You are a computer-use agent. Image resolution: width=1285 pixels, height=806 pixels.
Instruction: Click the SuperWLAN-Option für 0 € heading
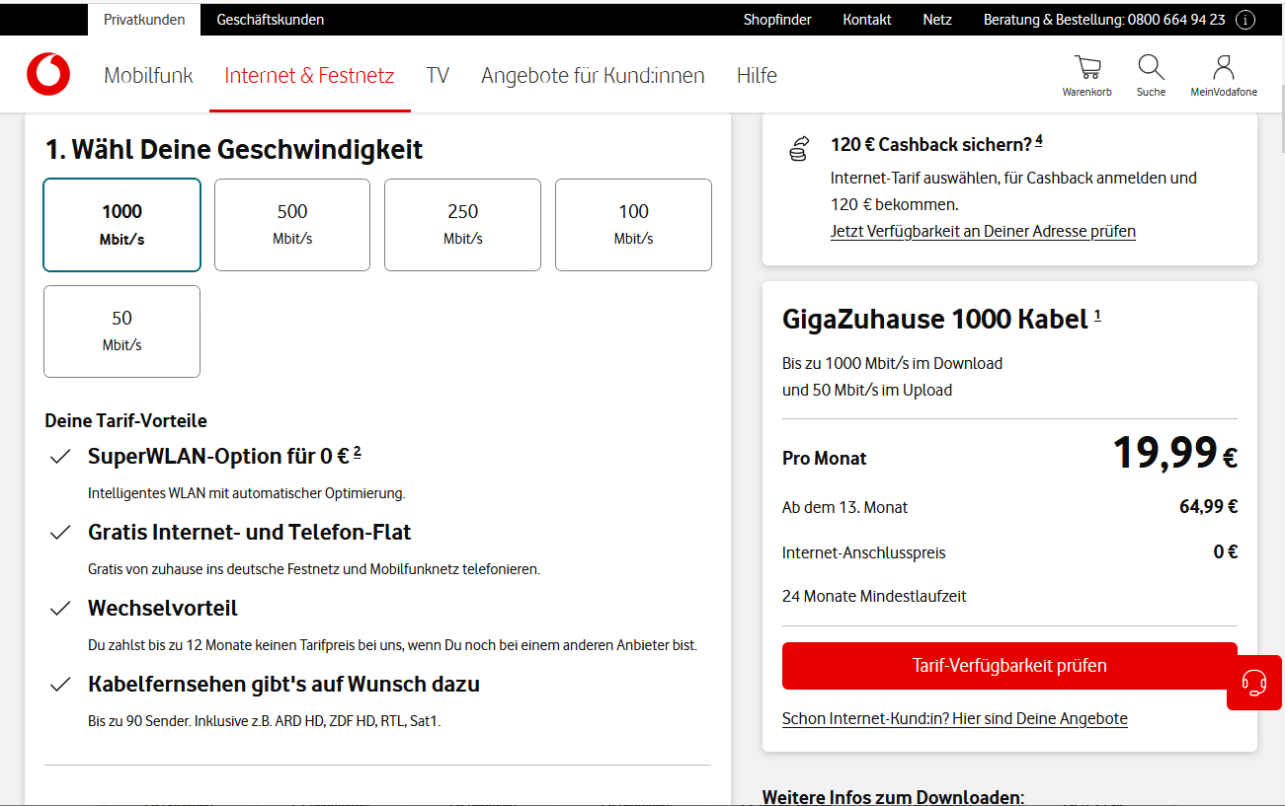218,457
